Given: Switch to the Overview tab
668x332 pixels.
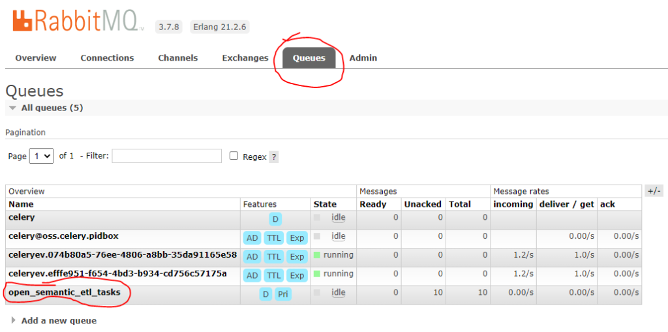Looking at the screenshot, I should (x=36, y=58).
